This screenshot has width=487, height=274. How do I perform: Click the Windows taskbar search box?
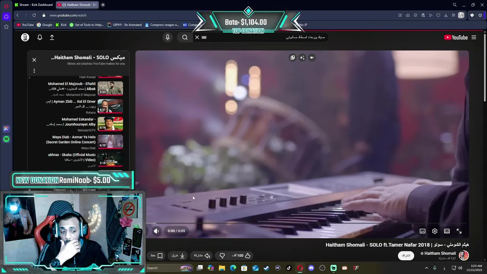coord(169,268)
